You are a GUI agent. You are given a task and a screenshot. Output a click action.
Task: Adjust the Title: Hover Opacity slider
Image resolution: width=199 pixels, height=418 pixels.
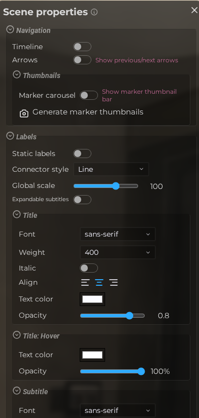[113, 371]
